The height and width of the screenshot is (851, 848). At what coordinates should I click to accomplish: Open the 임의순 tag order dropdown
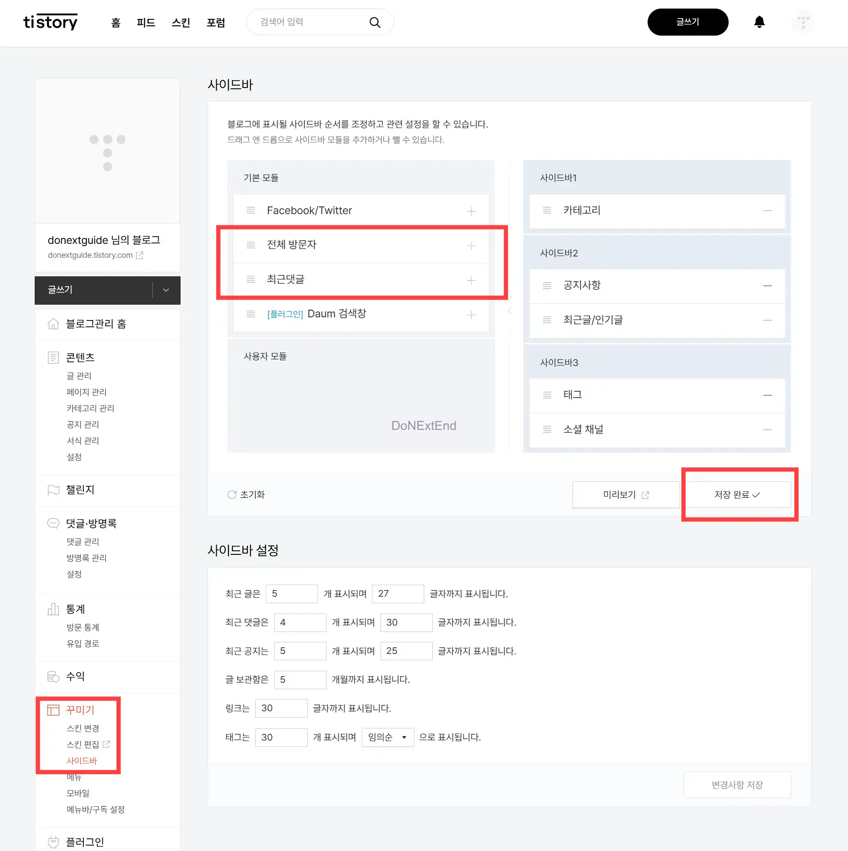[387, 737]
